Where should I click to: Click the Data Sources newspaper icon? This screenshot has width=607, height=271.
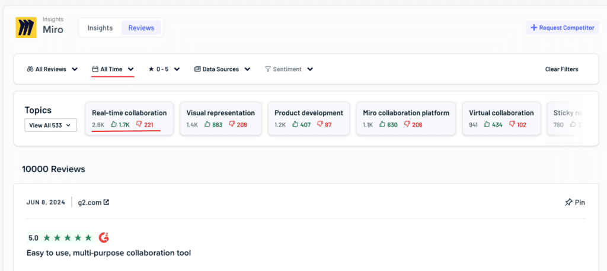coord(197,69)
